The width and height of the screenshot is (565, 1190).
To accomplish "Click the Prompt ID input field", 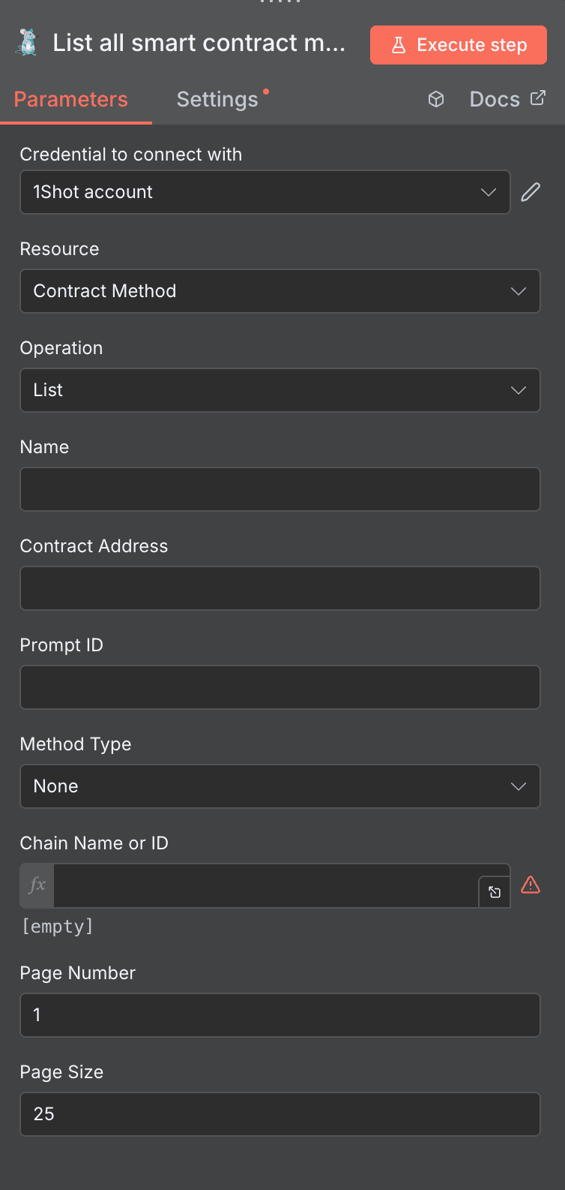I will click(280, 687).
